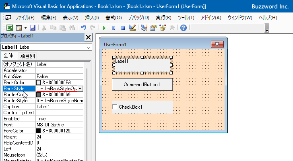Image resolution: width=293 pixels, height=161 pixels.
Task: Select the Height property name
Action: pyautogui.click(x=19, y=137)
